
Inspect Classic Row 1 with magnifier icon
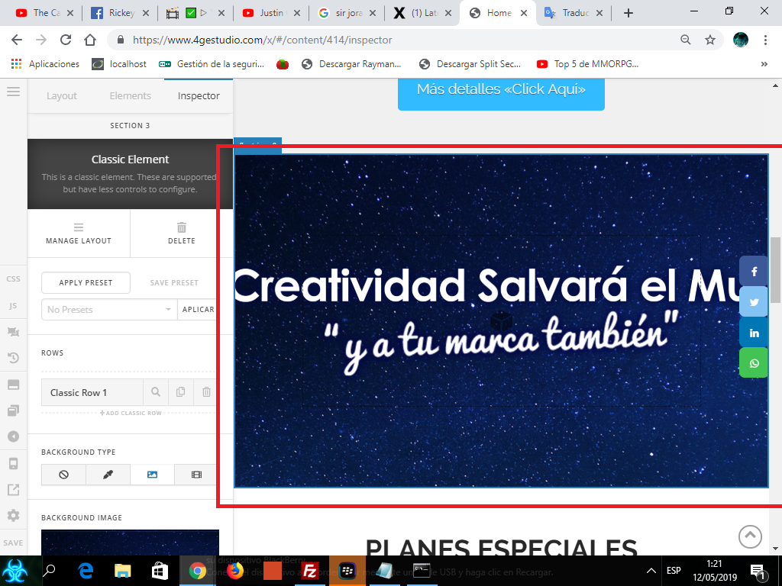click(156, 392)
